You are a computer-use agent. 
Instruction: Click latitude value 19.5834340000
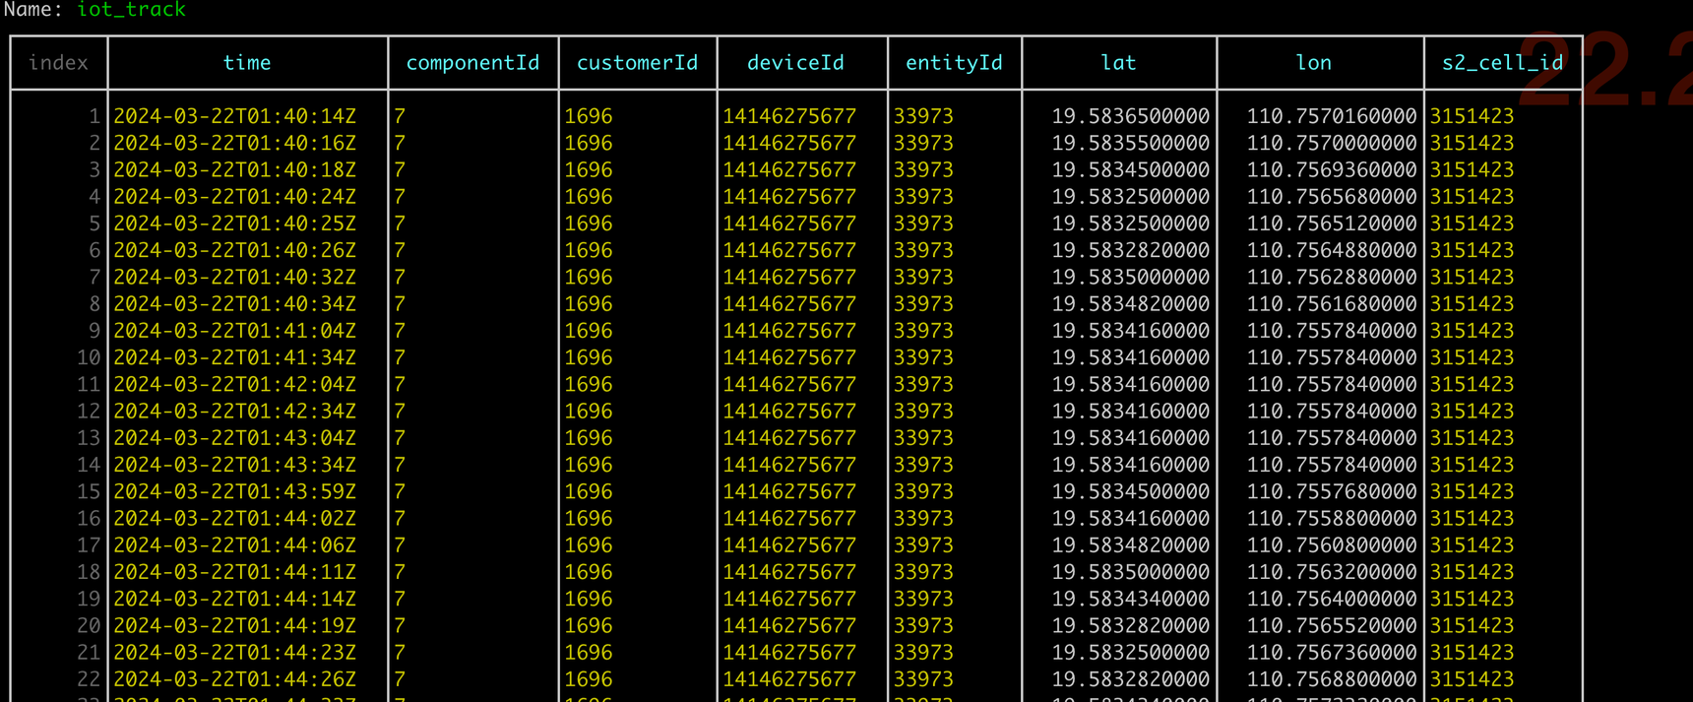1131,599
